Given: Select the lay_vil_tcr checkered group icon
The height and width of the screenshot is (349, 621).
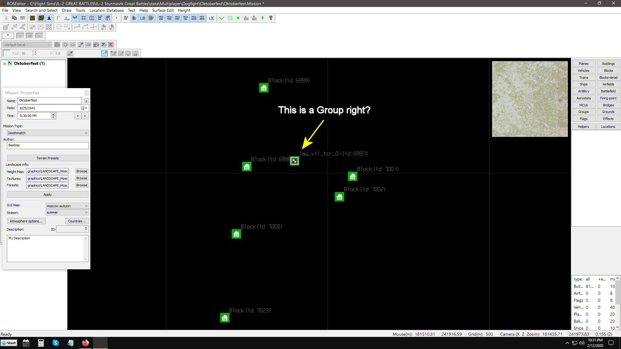Looking at the screenshot, I should [x=294, y=161].
